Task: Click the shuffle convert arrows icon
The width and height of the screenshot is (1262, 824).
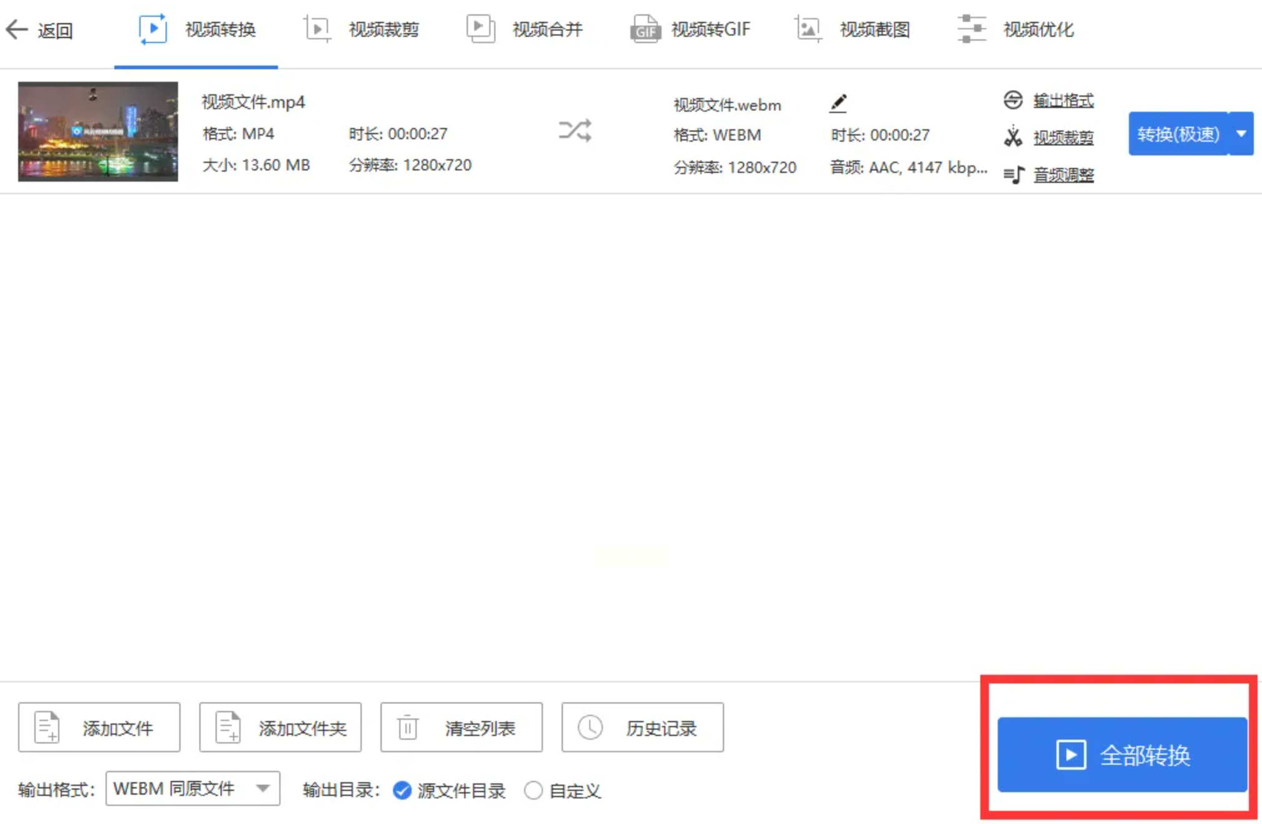Action: [575, 131]
